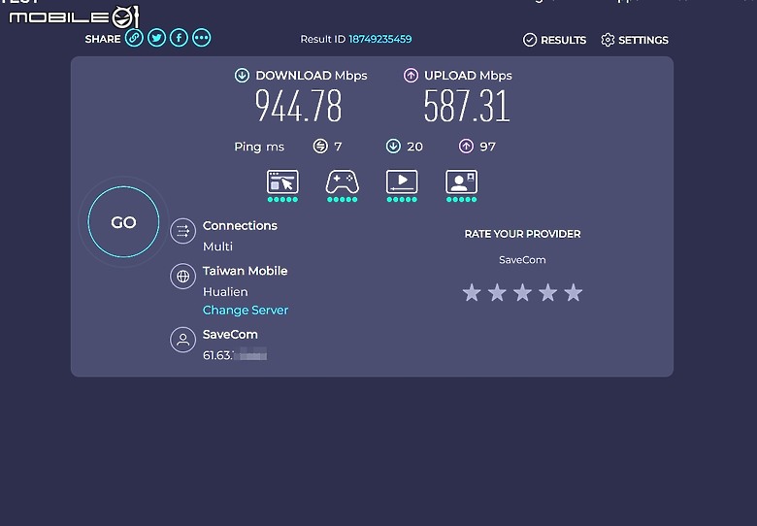
Task: Start the test with GO button
Action: coord(123,222)
